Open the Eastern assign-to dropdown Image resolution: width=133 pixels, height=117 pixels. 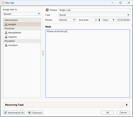click(x=22, y=14)
